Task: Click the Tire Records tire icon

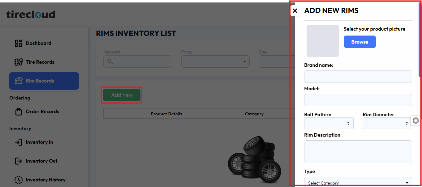Action: pos(19,62)
